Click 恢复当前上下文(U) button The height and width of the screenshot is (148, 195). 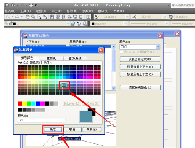tap(140, 67)
